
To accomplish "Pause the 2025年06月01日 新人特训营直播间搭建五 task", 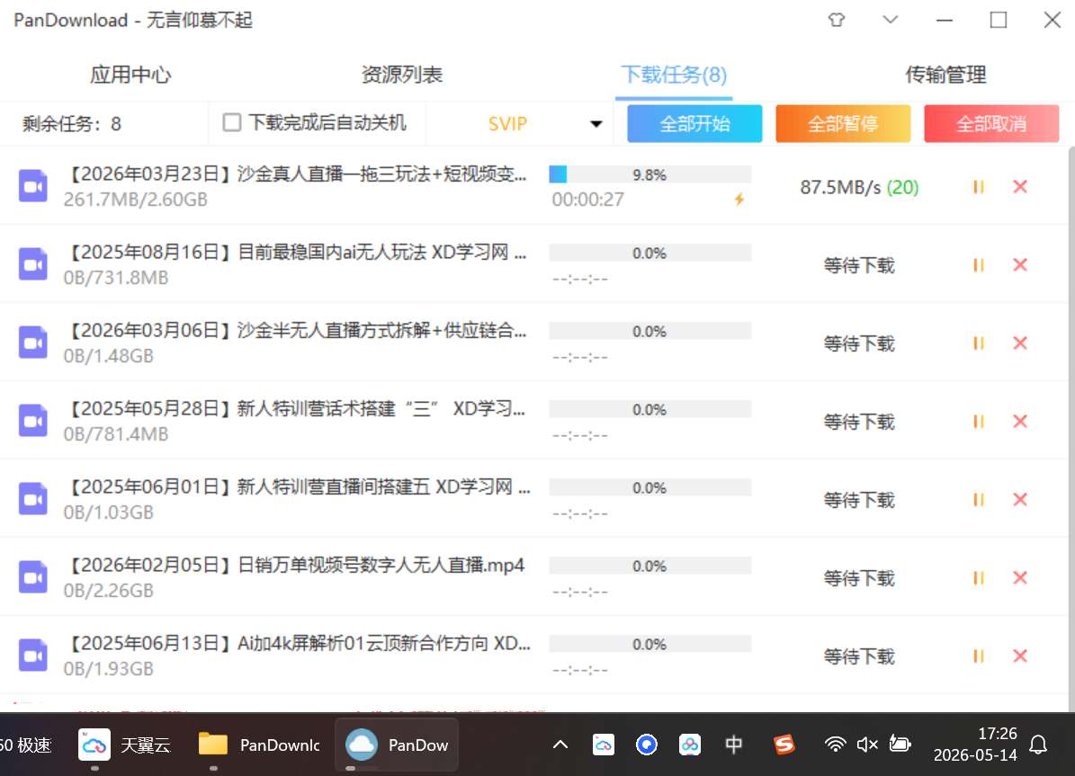I will coord(979,499).
